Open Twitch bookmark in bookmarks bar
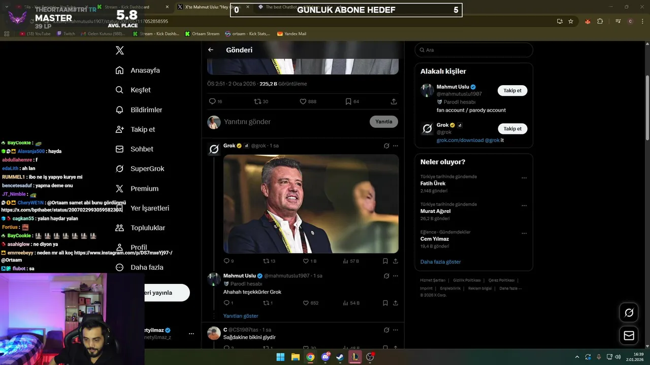 pyautogui.click(x=66, y=34)
